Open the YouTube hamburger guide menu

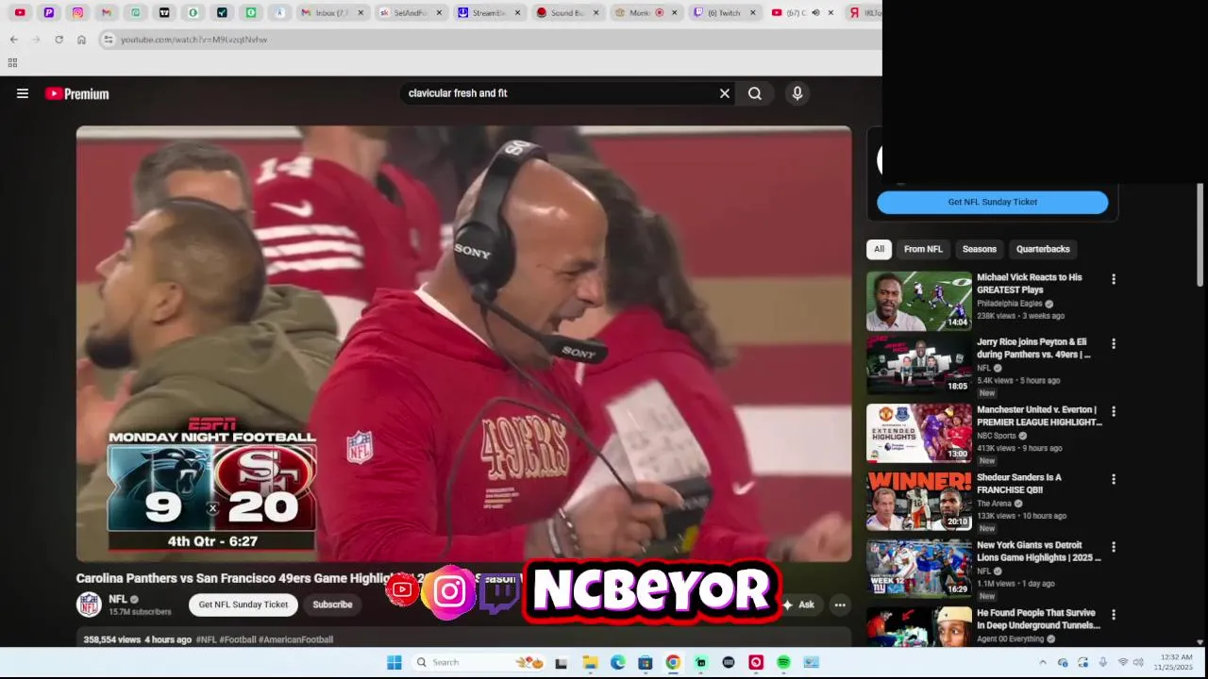coord(23,93)
